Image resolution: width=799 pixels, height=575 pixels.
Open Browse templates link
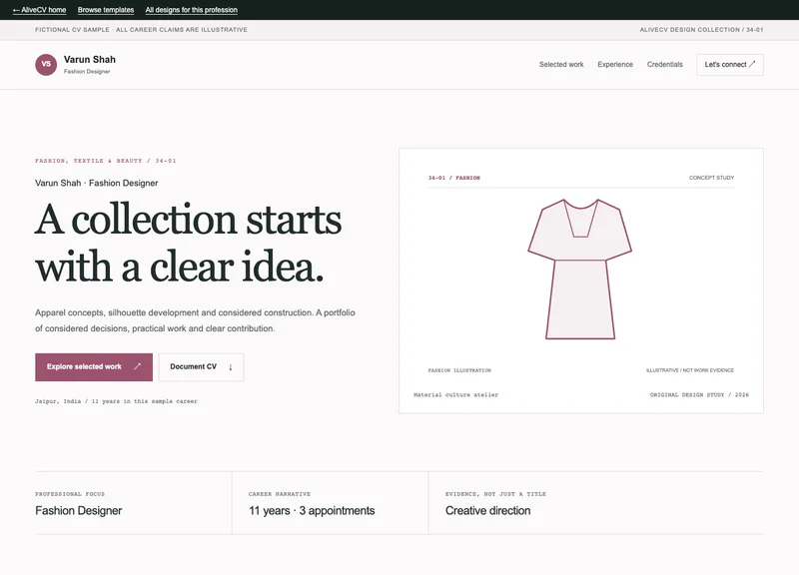[x=106, y=10]
